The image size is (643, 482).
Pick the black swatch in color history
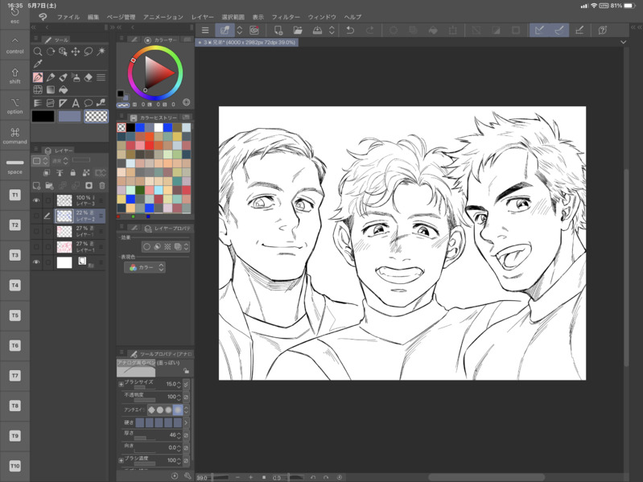tap(131, 127)
